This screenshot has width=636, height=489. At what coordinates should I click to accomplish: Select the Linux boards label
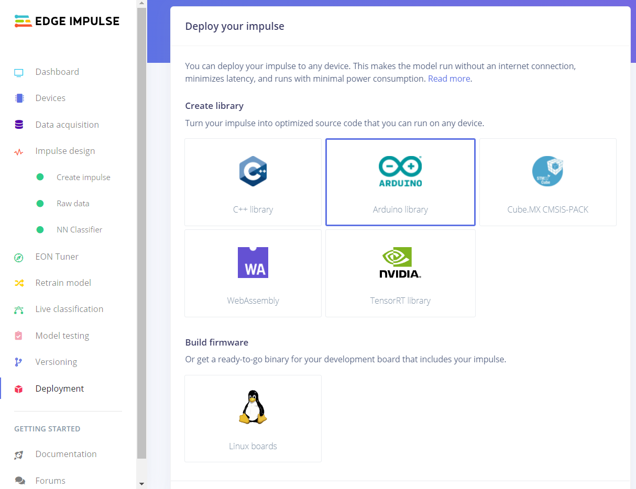coord(253,446)
